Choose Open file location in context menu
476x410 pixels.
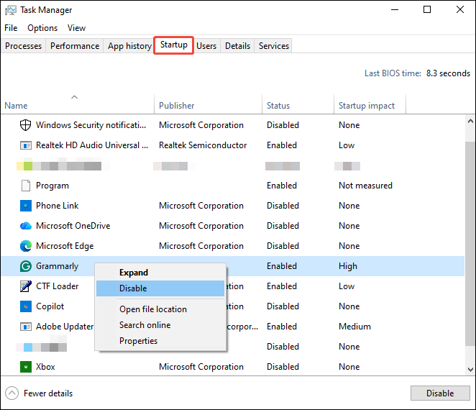160,309
